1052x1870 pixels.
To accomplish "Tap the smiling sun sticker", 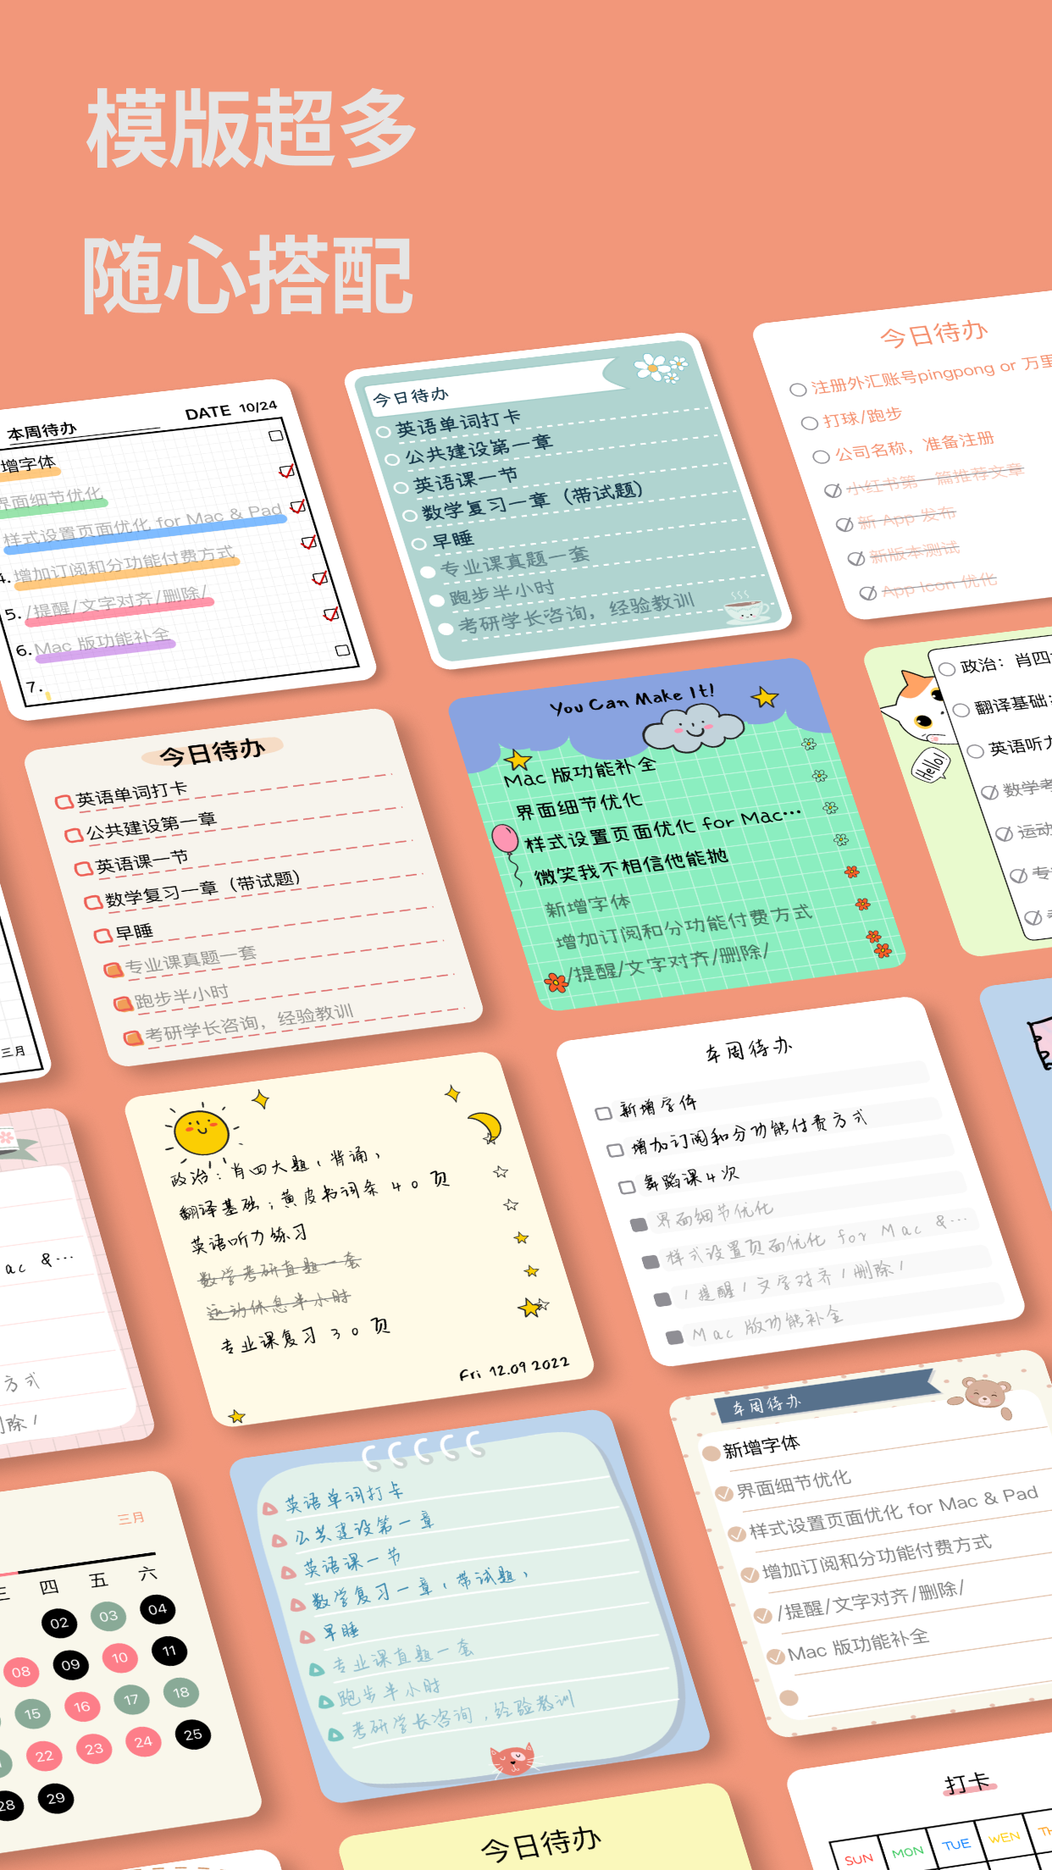I will pos(201,1131).
